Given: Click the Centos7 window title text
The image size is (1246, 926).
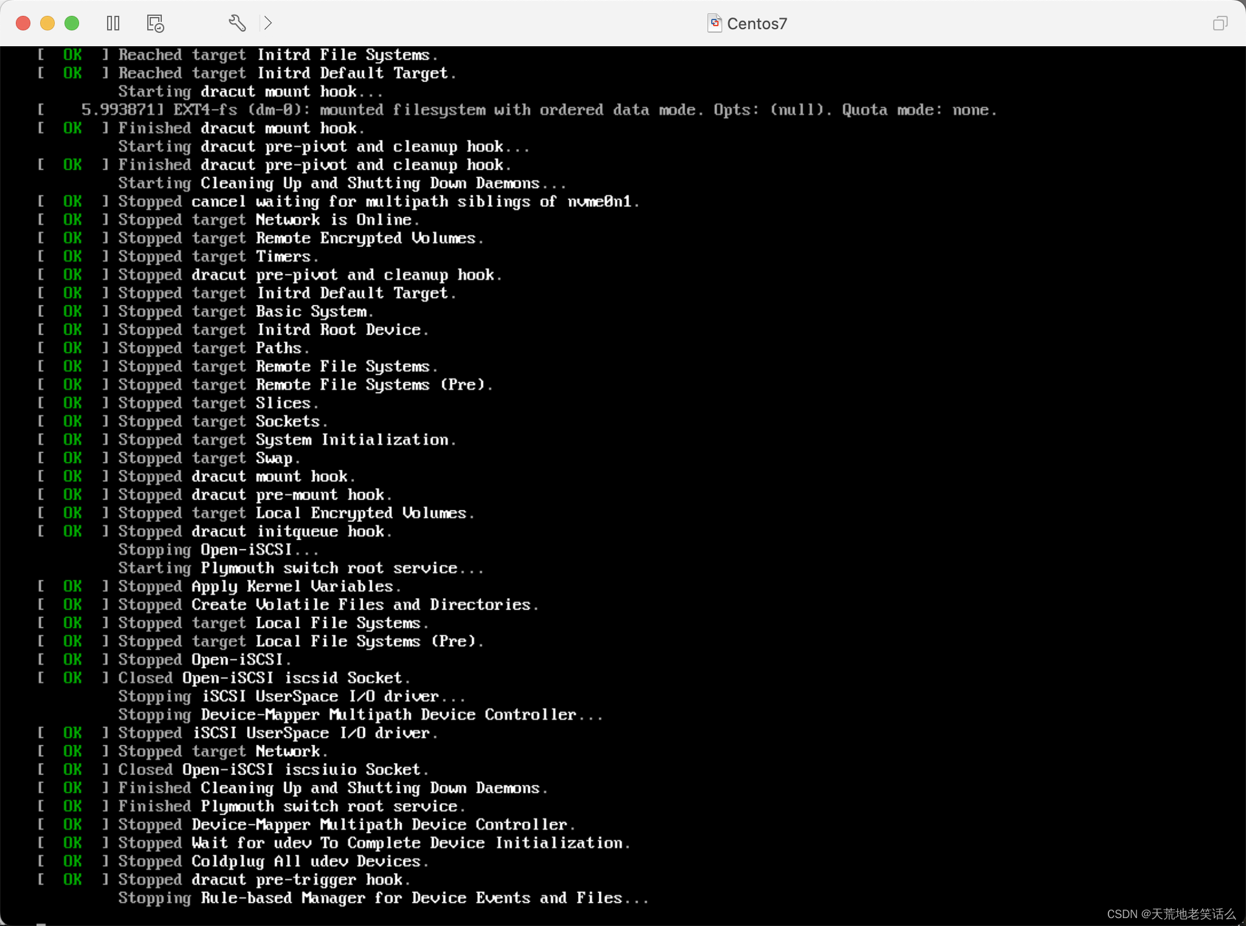Looking at the screenshot, I should point(757,24).
